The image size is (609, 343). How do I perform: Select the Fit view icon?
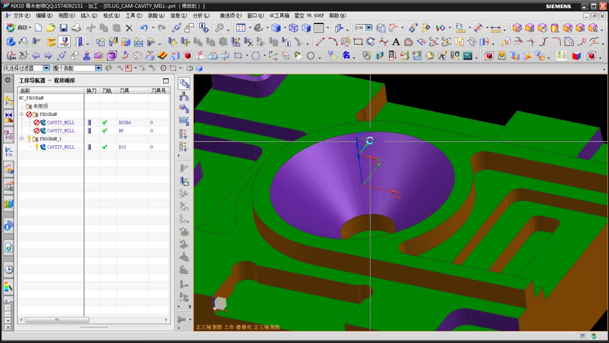pyautogui.click(x=241, y=28)
